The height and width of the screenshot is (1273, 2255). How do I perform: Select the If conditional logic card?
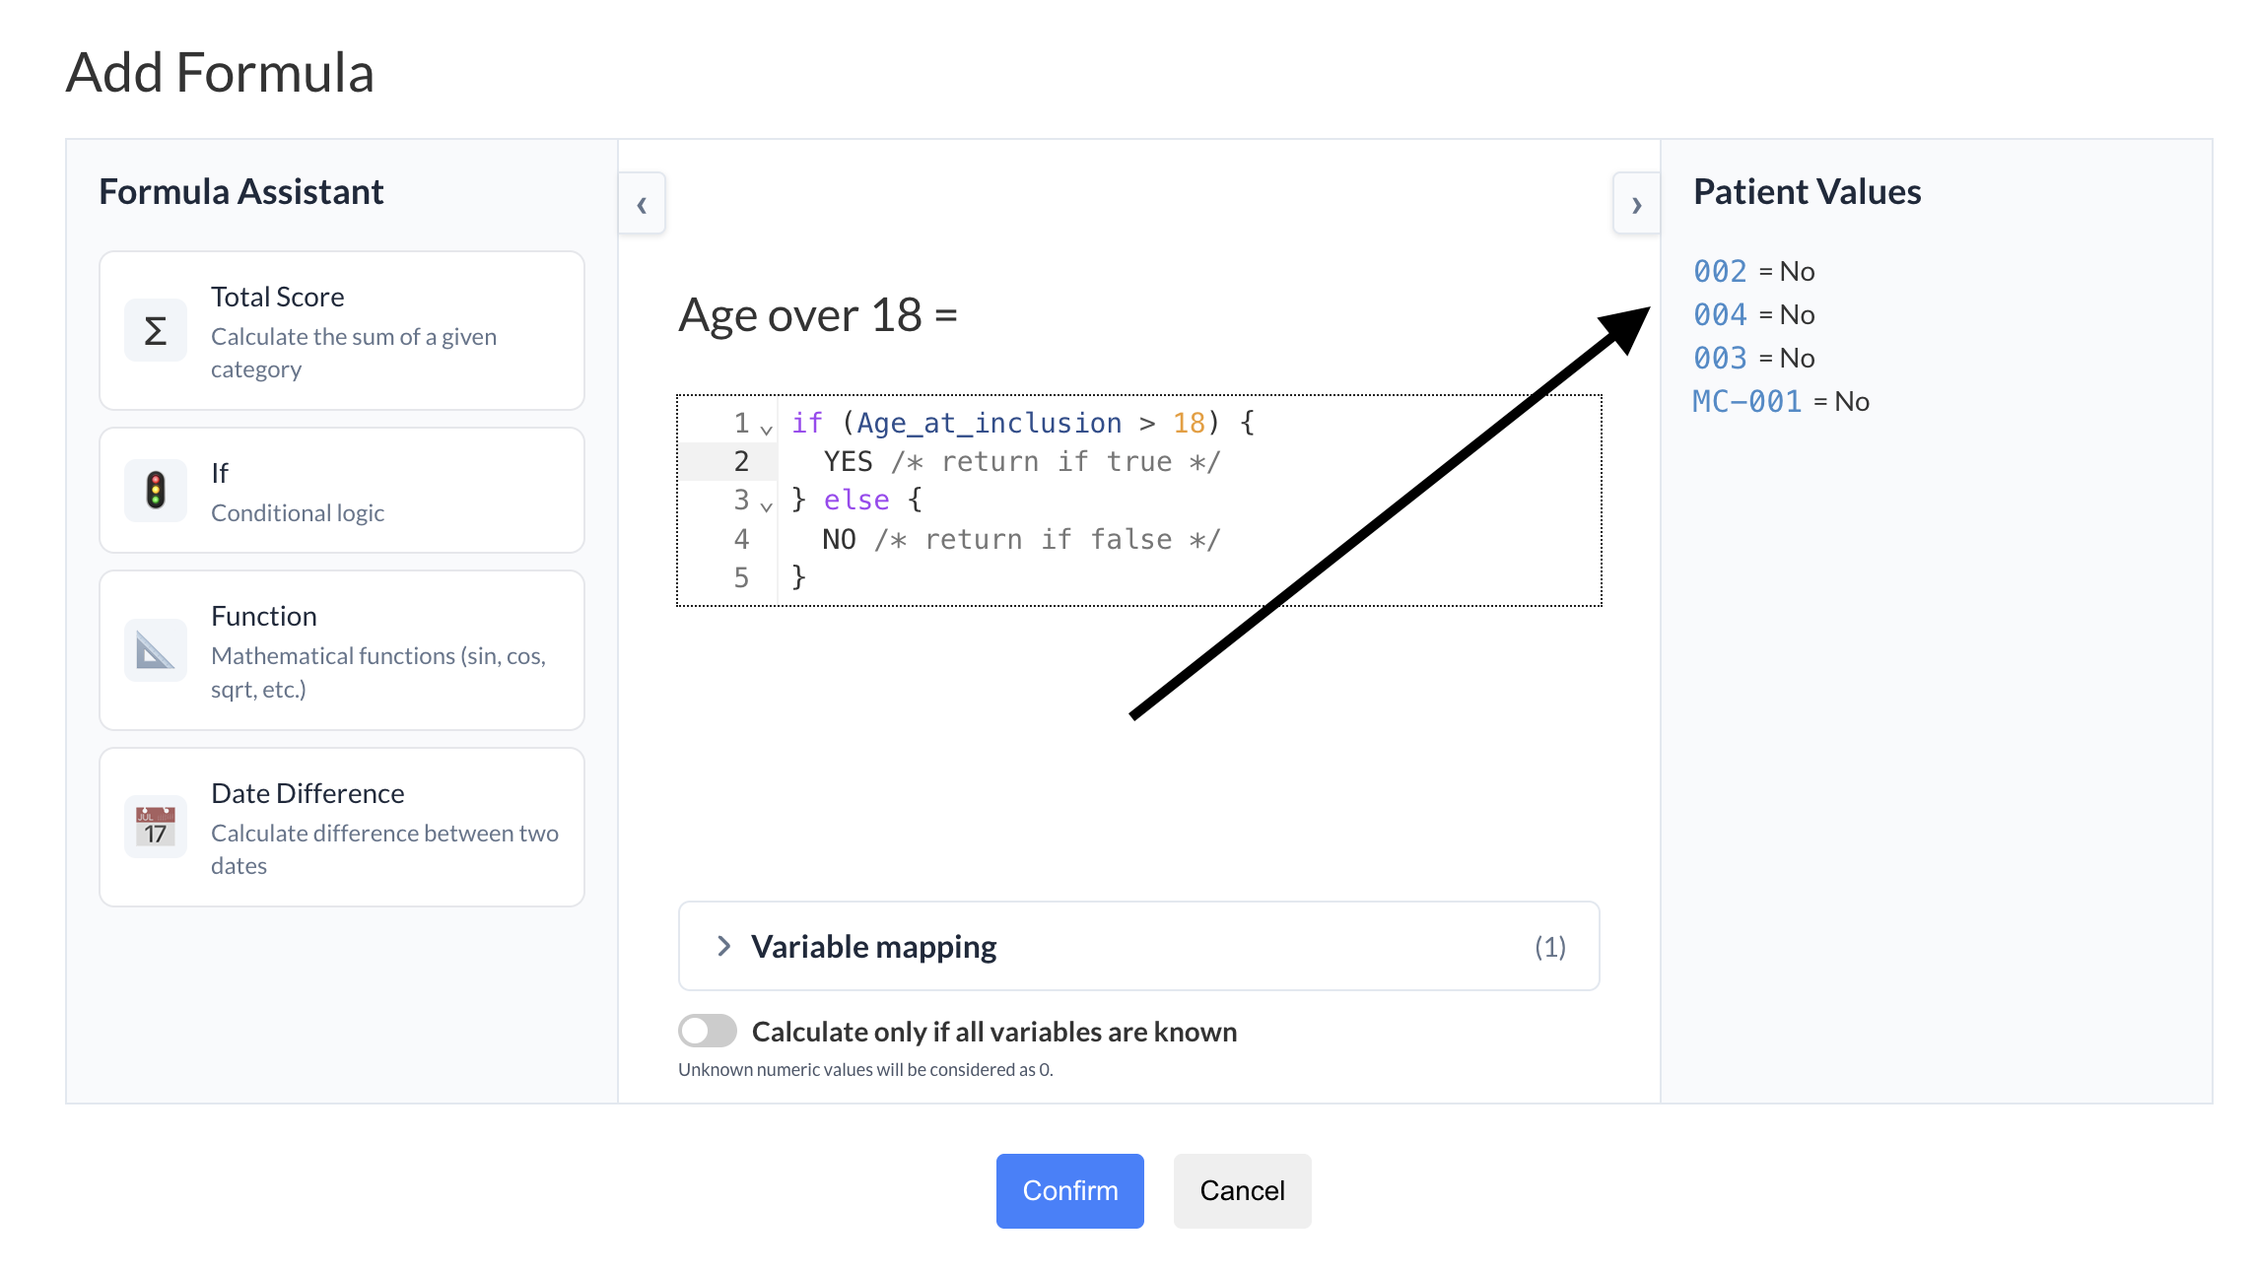point(342,491)
